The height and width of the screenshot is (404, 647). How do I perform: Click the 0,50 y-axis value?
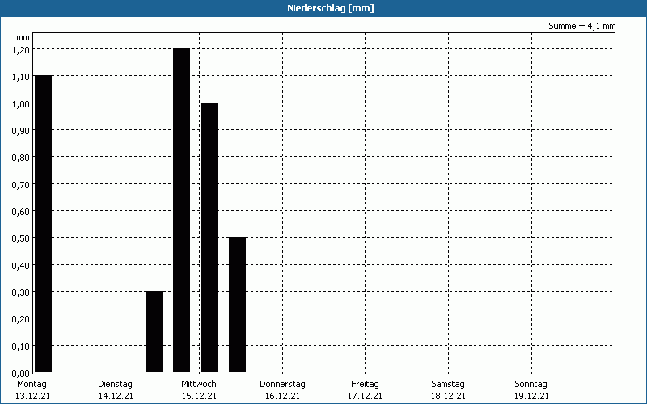pos(20,238)
